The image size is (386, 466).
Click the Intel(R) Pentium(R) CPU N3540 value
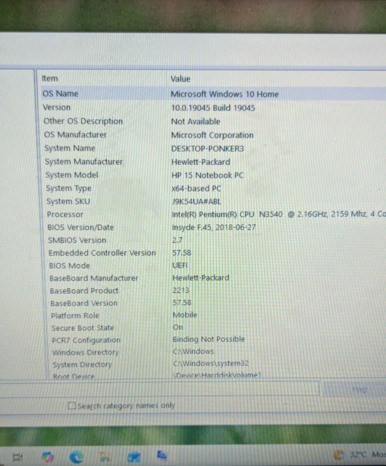point(278,214)
